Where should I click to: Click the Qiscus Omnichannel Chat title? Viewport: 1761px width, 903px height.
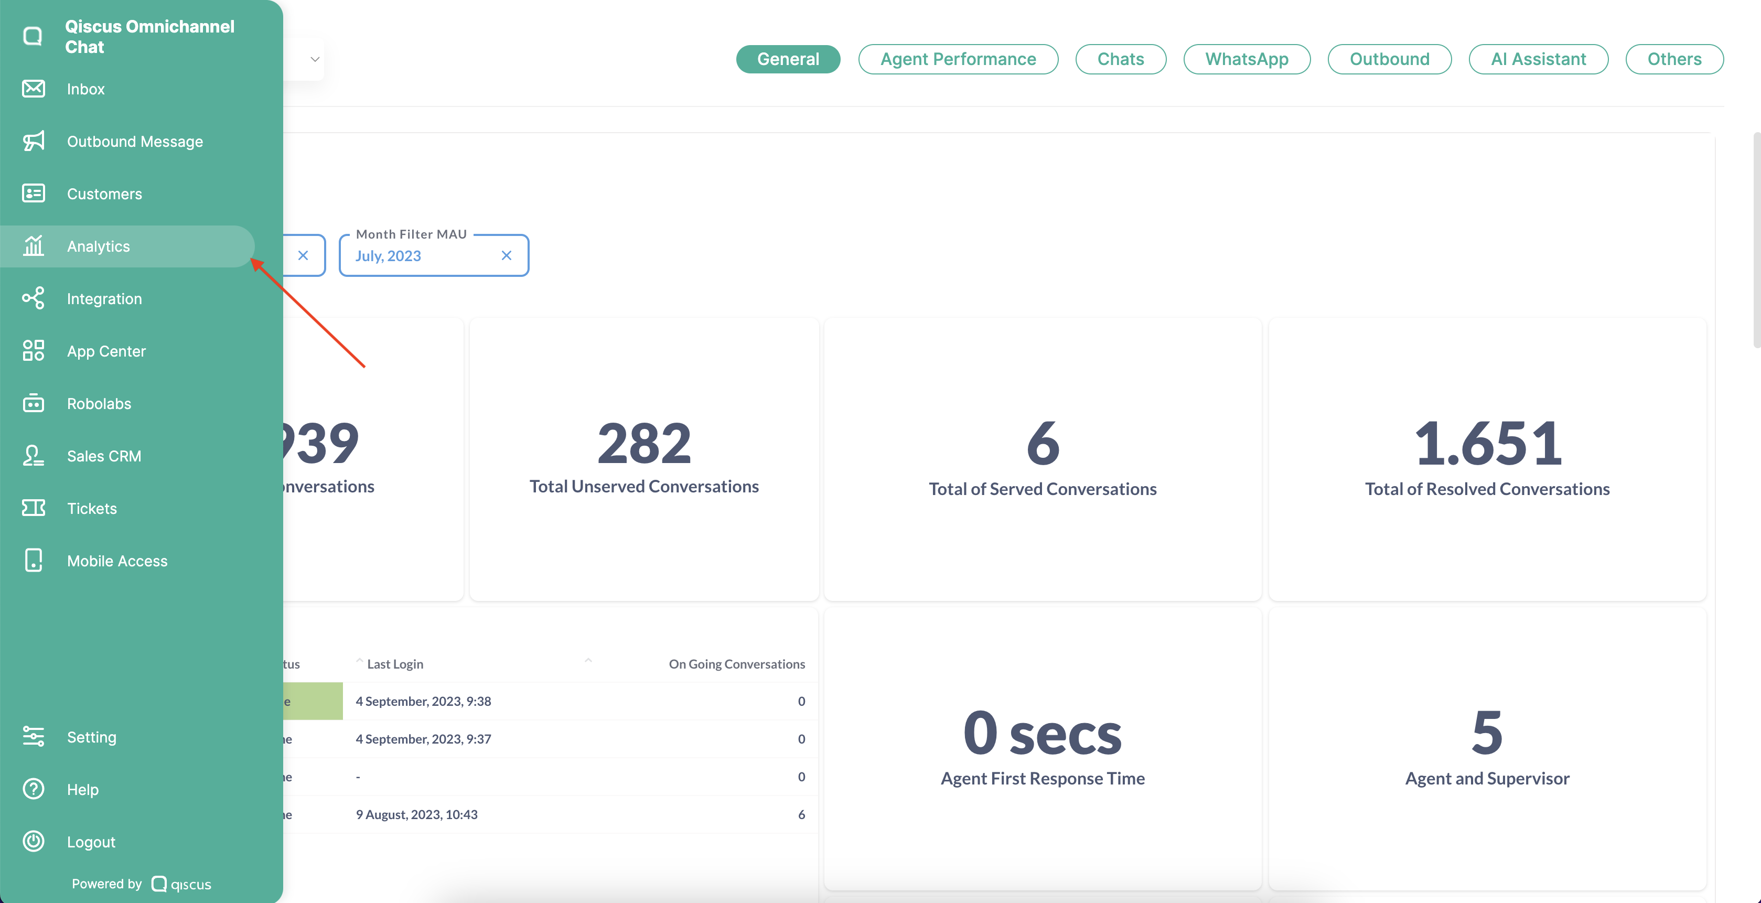point(149,36)
